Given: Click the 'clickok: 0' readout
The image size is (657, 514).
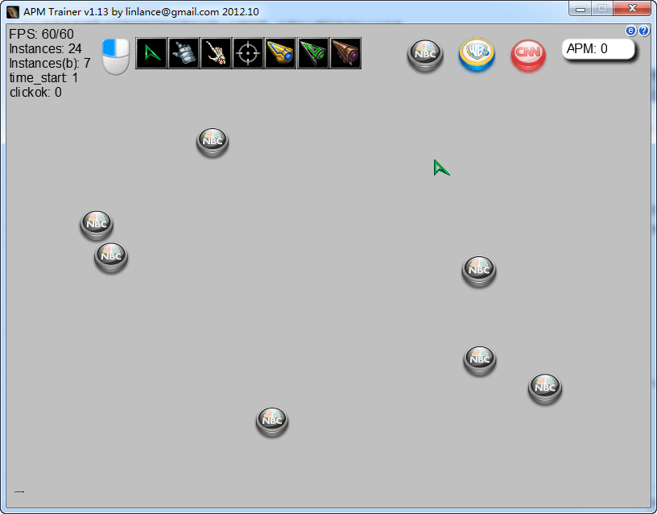Looking at the screenshot, I should [x=35, y=92].
